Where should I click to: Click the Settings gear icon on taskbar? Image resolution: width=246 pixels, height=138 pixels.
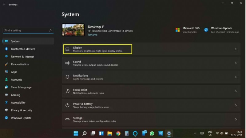[x=169, y=133]
